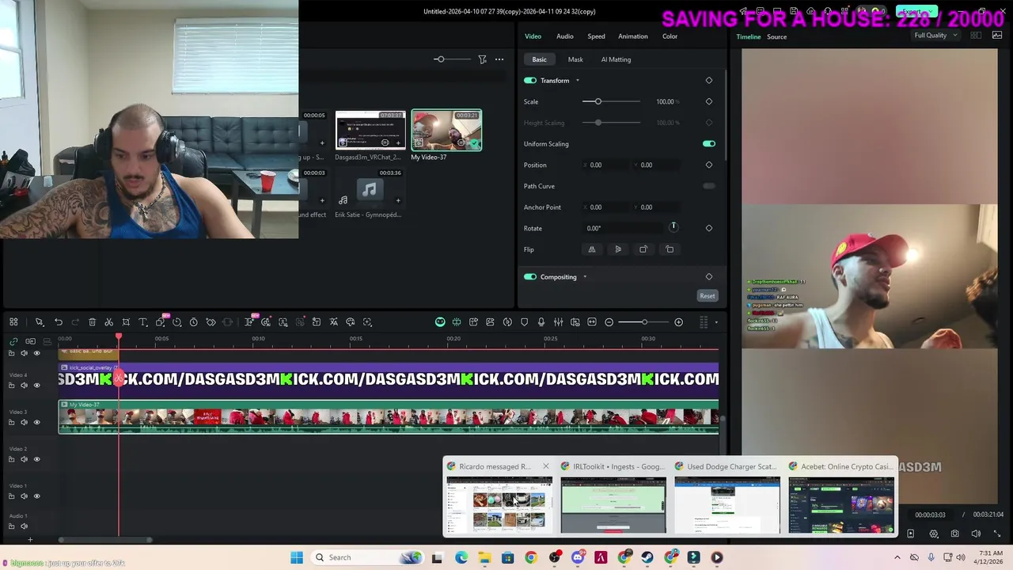Click the Delete trash icon in timeline toolbar
This screenshot has width=1013, height=570.
(x=92, y=322)
